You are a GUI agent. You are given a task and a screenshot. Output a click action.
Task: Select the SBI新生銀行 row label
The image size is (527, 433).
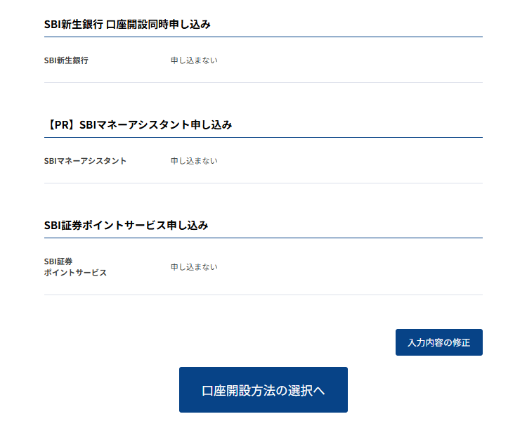click(66, 60)
